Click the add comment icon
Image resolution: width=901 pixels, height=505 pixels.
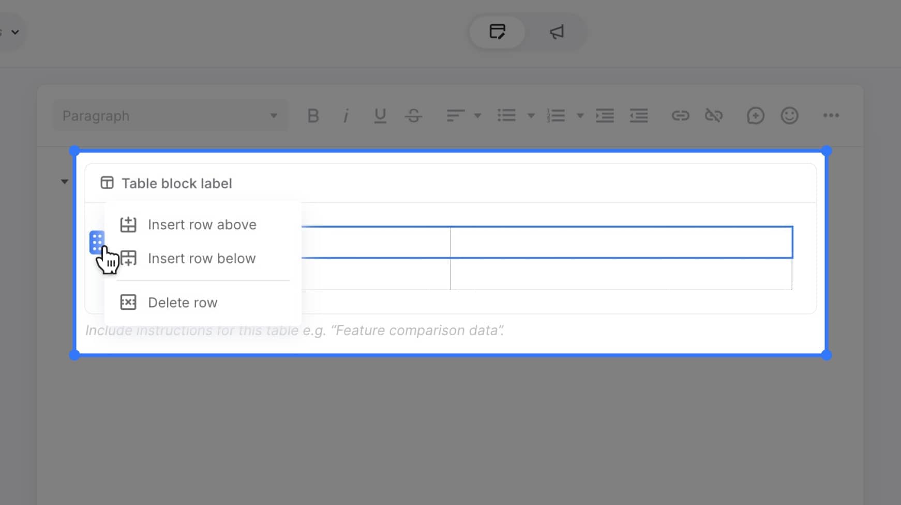coord(755,116)
